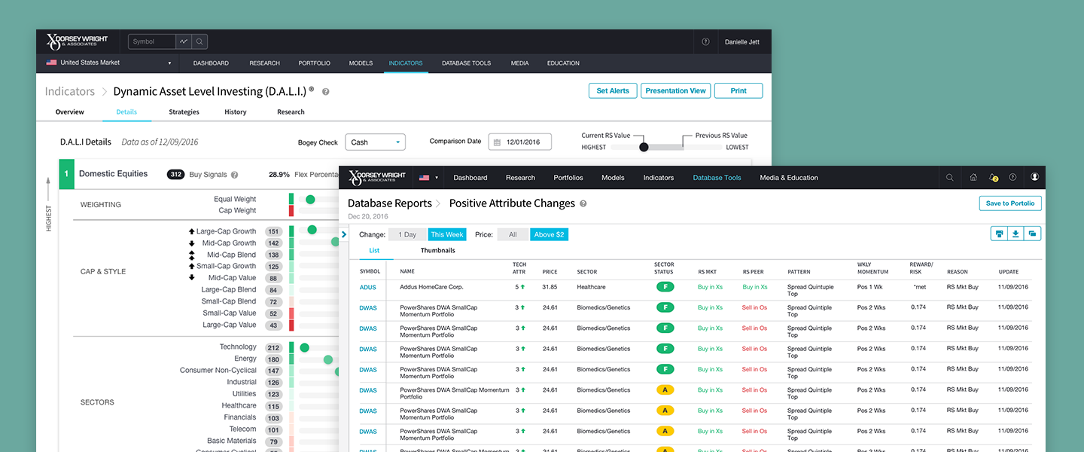Sort by the UPDATE column header
The width and height of the screenshot is (1084, 452).
pos(1008,272)
